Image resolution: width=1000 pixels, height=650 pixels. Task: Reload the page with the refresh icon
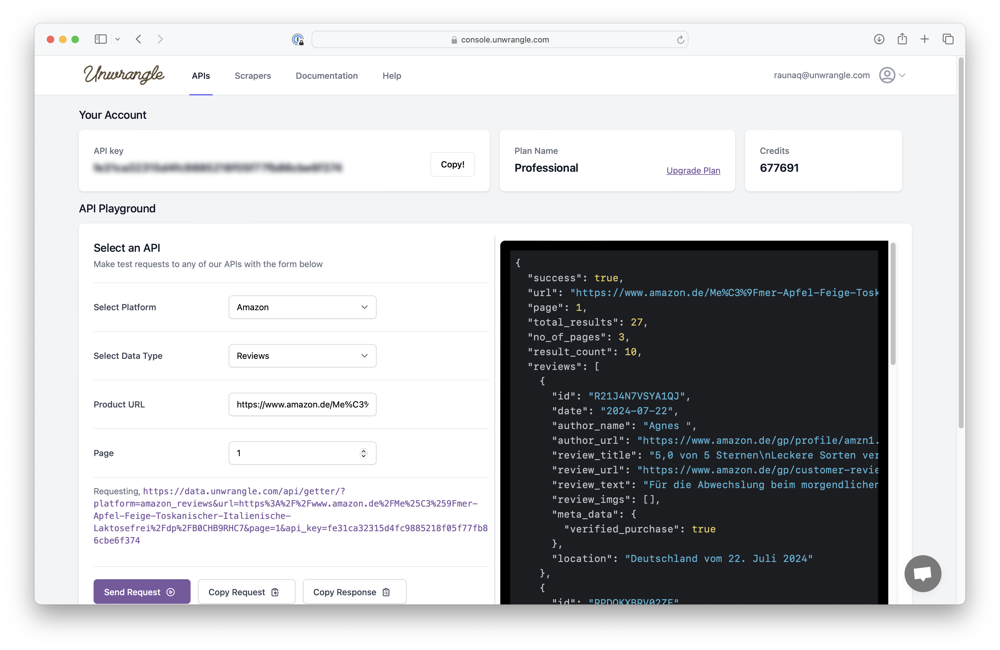click(680, 40)
